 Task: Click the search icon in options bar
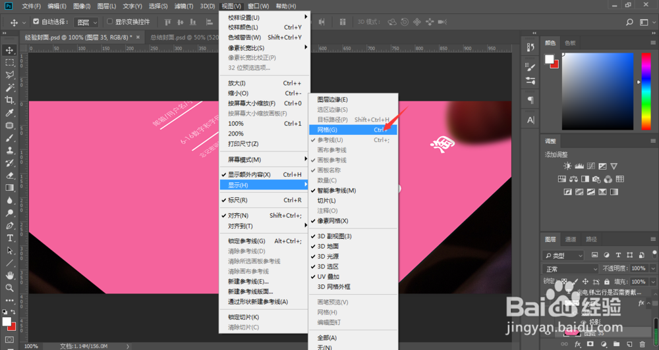(629, 22)
